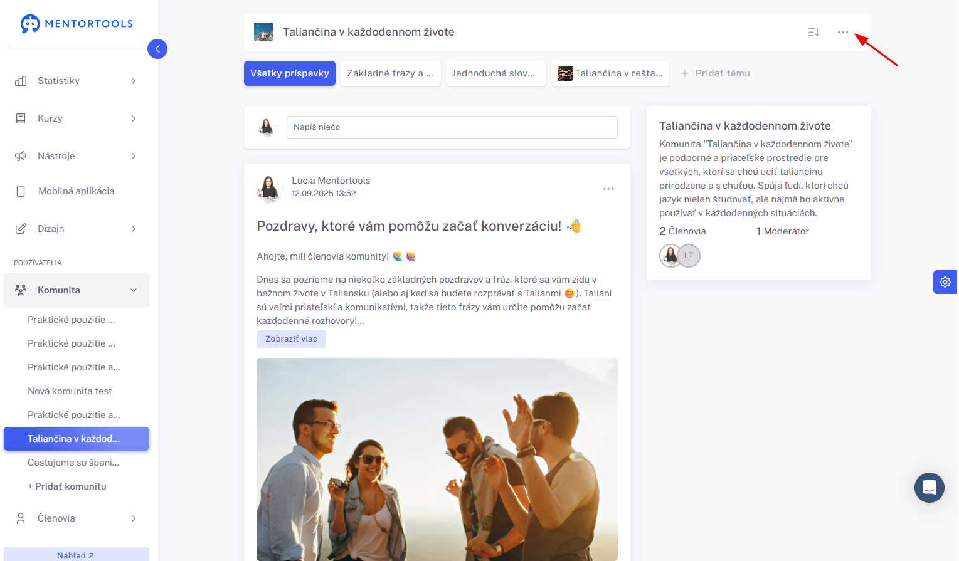Expand the Štatistiky menu
Viewport: 959px width, 561px height.
[x=77, y=81]
